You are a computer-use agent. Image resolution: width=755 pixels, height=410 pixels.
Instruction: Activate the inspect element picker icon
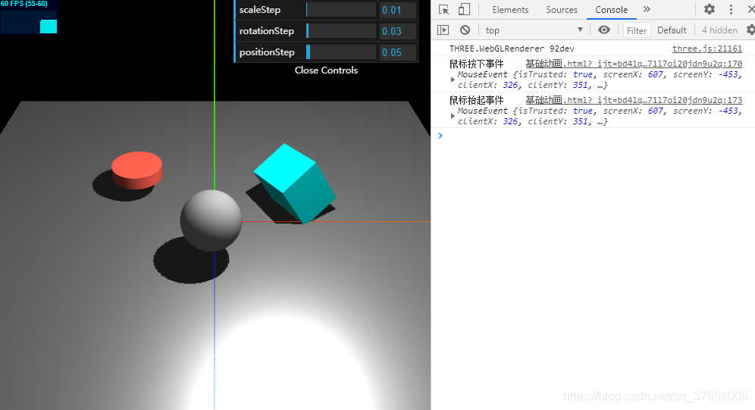coord(444,10)
